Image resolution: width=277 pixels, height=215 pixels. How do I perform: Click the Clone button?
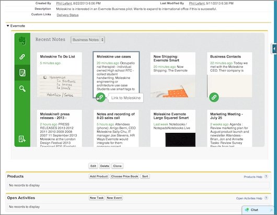coord(117,166)
